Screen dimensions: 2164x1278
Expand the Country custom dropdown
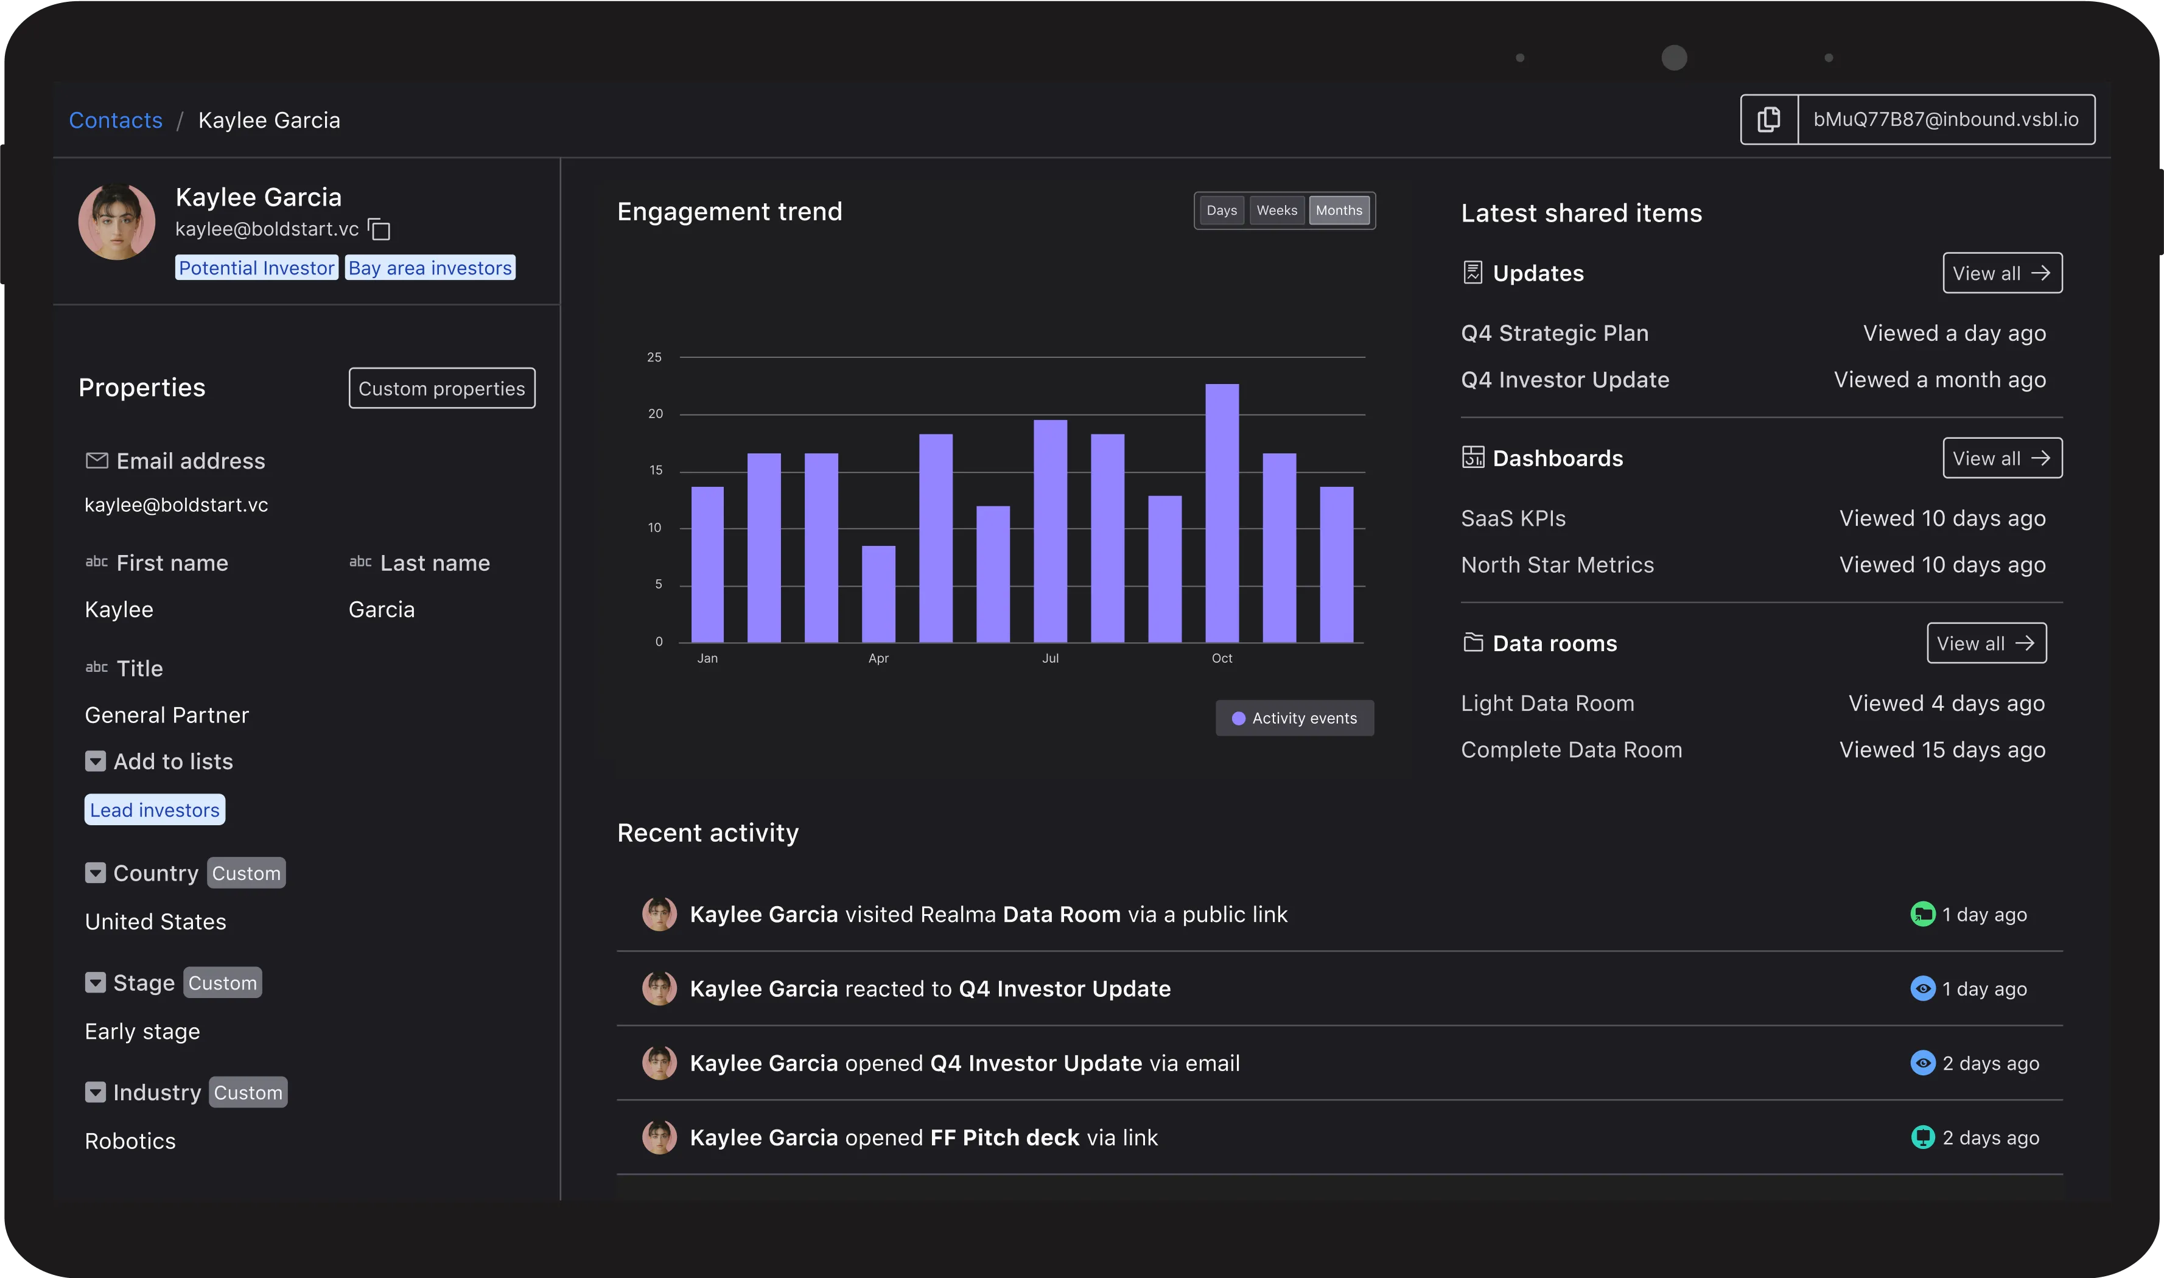[96, 872]
